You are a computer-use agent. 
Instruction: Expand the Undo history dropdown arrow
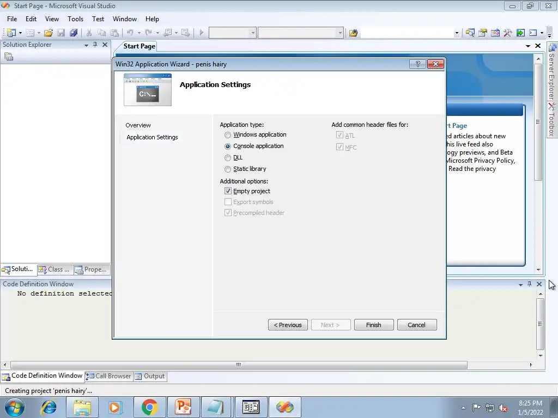pyautogui.click(x=139, y=33)
